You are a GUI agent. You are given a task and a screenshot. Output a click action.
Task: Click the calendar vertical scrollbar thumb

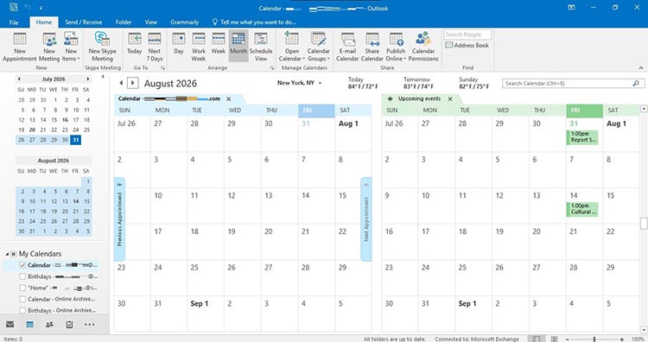[x=644, y=223]
